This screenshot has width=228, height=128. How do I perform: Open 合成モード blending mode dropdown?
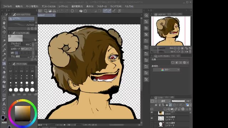tap(27, 49)
